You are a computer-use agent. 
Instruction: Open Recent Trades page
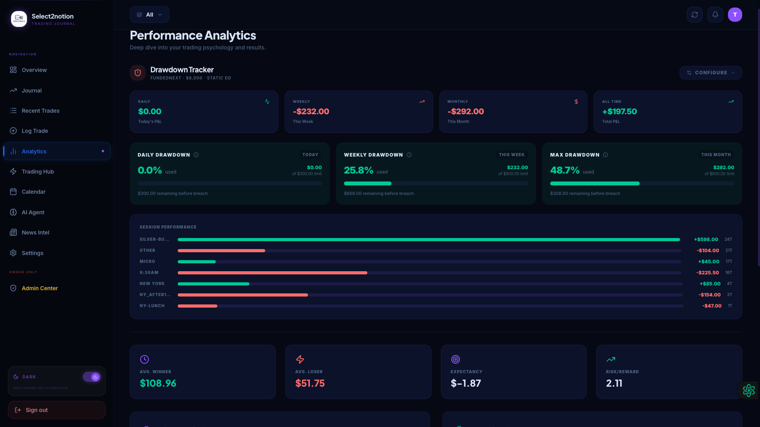click(x=57, y=111)
